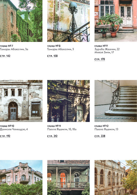Go to page link стр. 192
The image size is (137, 195).
point(5,136)
